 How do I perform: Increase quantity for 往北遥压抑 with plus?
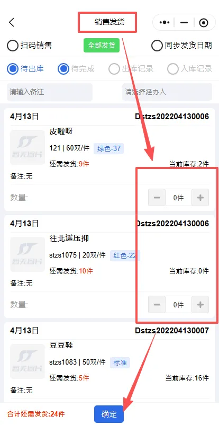pyautogui.click(x=200, y=305)
